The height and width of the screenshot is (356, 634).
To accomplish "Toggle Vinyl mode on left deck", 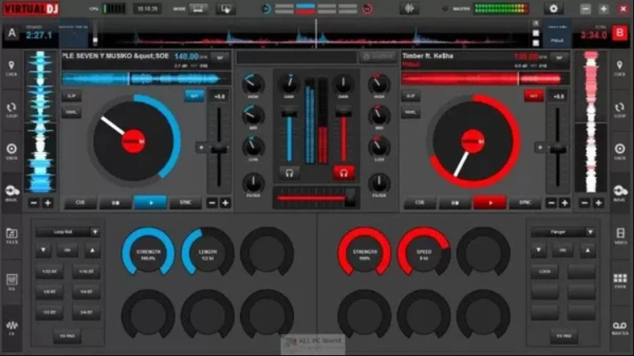I will (x=72, y=111).
